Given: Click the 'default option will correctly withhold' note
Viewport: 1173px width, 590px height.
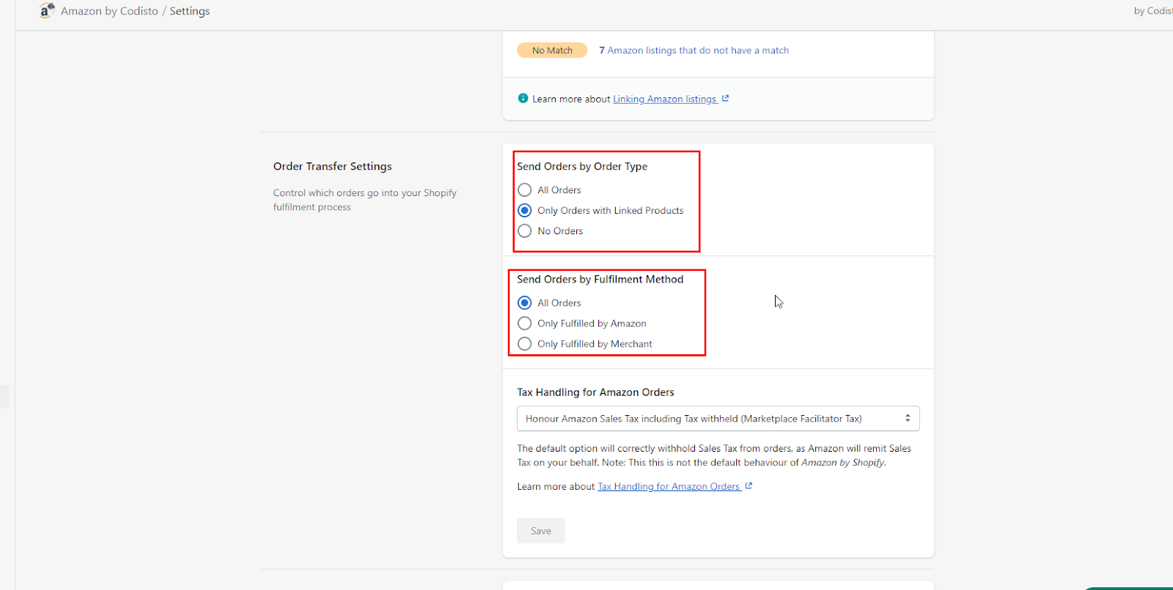Looking at the screenshot, I should click(x=714, y=455).
